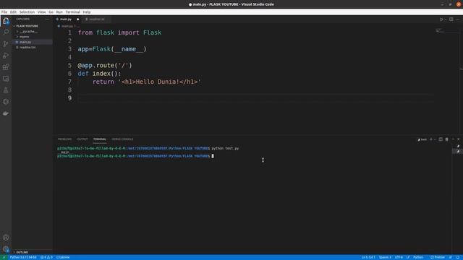
Task: Open editor more actions ellipsis
Action: [x=457, y=19]
